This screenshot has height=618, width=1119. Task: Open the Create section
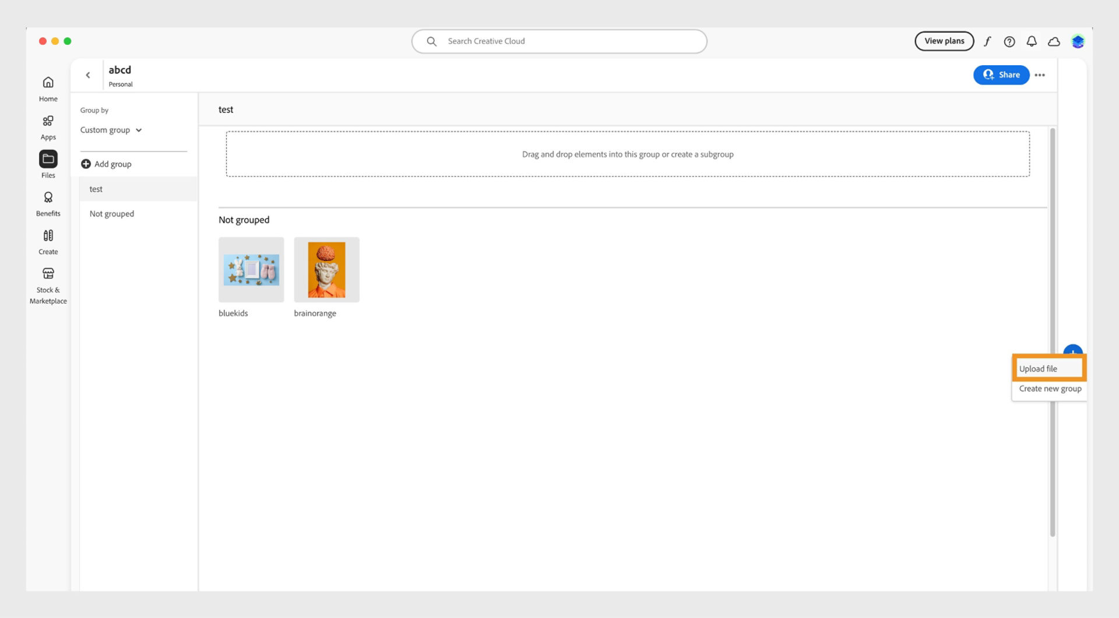point(48,241)
